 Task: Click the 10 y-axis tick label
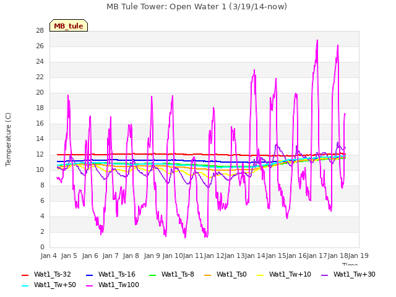40,170
